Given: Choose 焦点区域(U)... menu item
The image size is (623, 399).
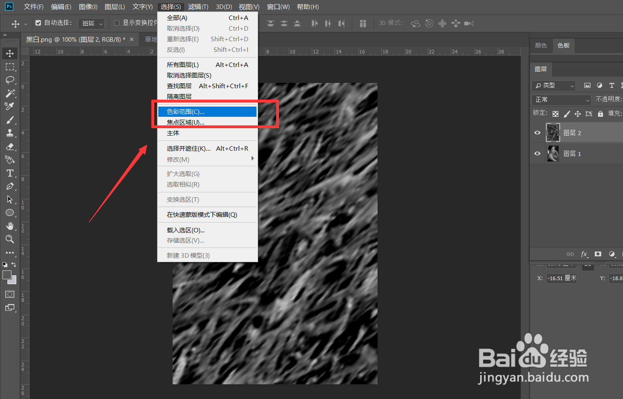Looking at the screenshot, I should tap(207, 122).
